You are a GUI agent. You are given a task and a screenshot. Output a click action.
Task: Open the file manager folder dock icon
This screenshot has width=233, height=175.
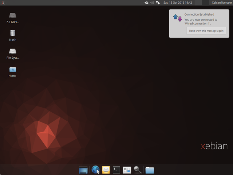point(150,170)
